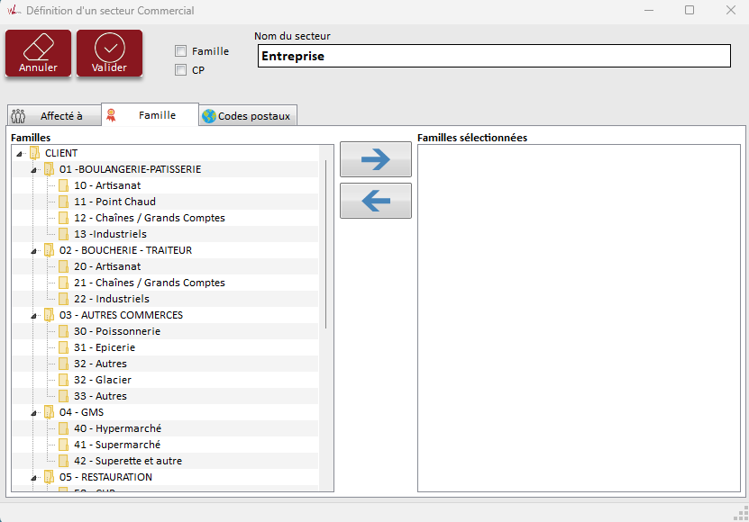Image resolution: width=749 pixels, height=522 pixels.
Task: Select 40 - Hypermarché in the tree
Action: [117, 428]
